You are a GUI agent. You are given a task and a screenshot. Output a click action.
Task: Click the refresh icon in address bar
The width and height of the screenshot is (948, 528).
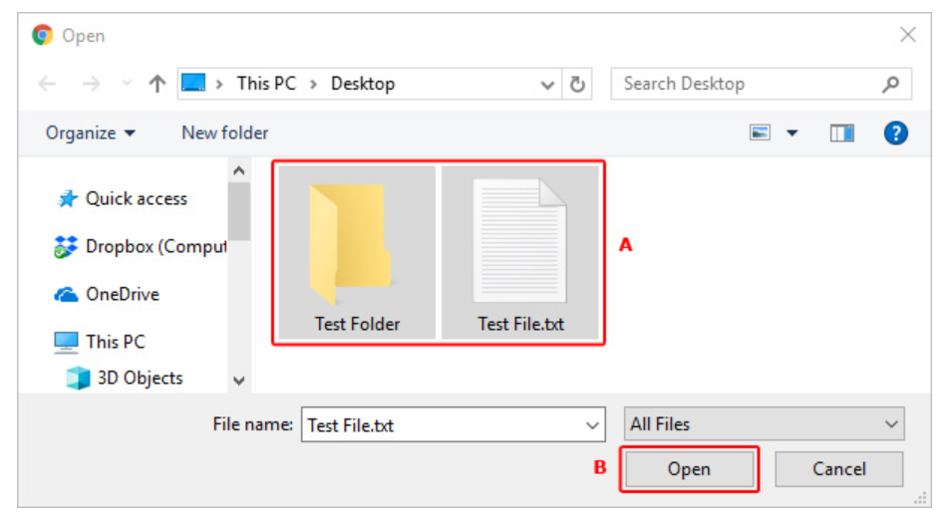(577, 85)
